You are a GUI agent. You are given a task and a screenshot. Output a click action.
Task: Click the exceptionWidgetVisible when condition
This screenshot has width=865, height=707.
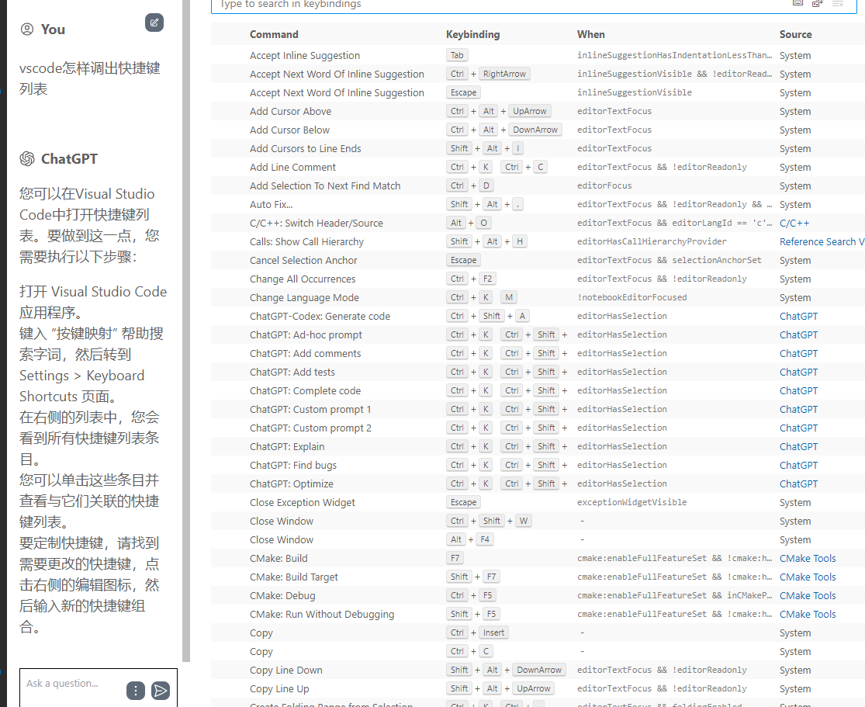click(631, 502)
